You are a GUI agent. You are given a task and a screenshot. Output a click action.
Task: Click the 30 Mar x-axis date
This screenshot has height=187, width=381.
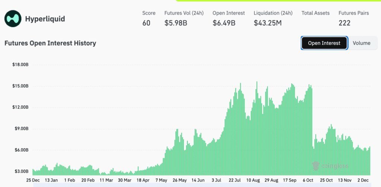click(125, 180)
